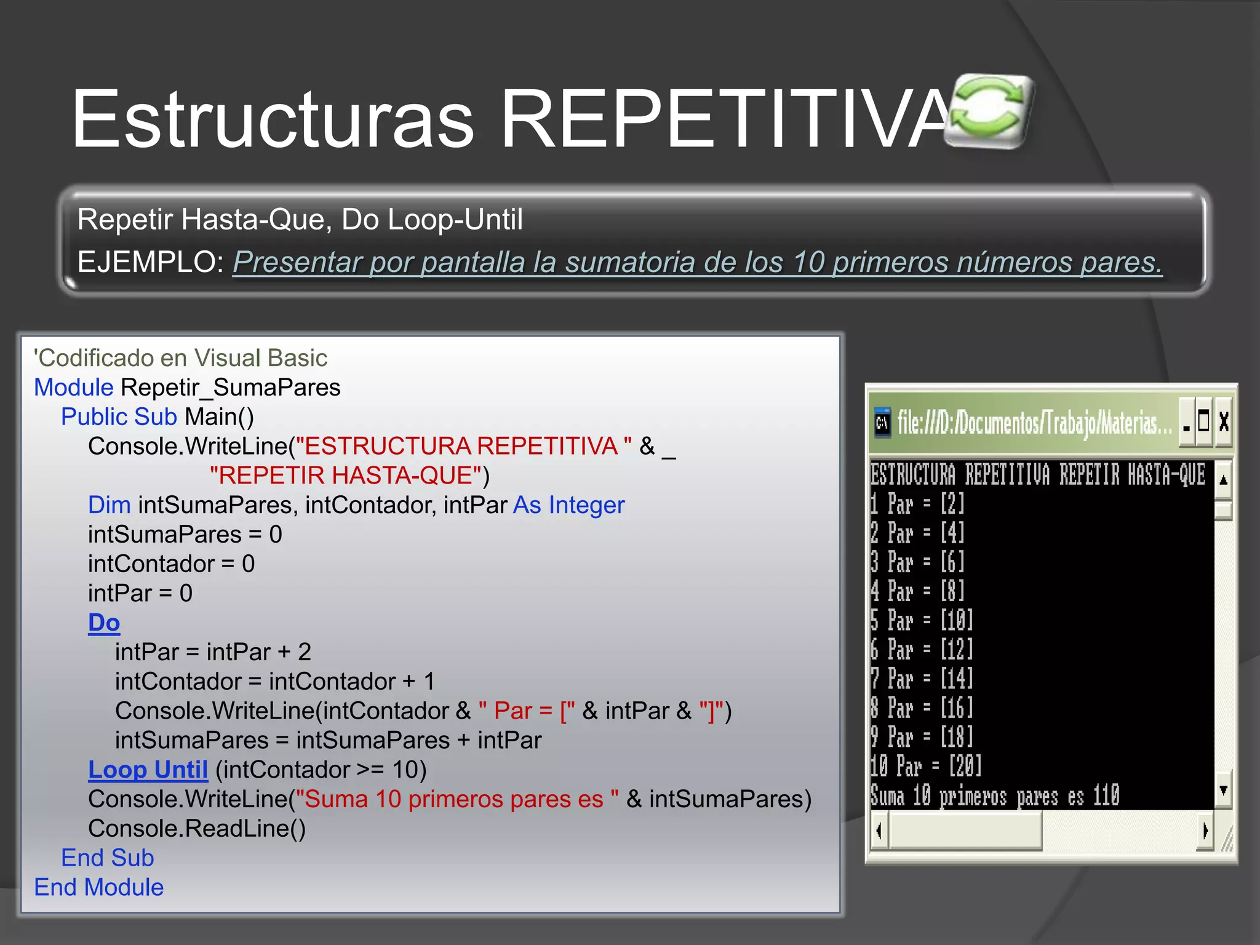
Task: Click the console horizontal scrollbar right arrow
Action: (x=1205, y=831)
